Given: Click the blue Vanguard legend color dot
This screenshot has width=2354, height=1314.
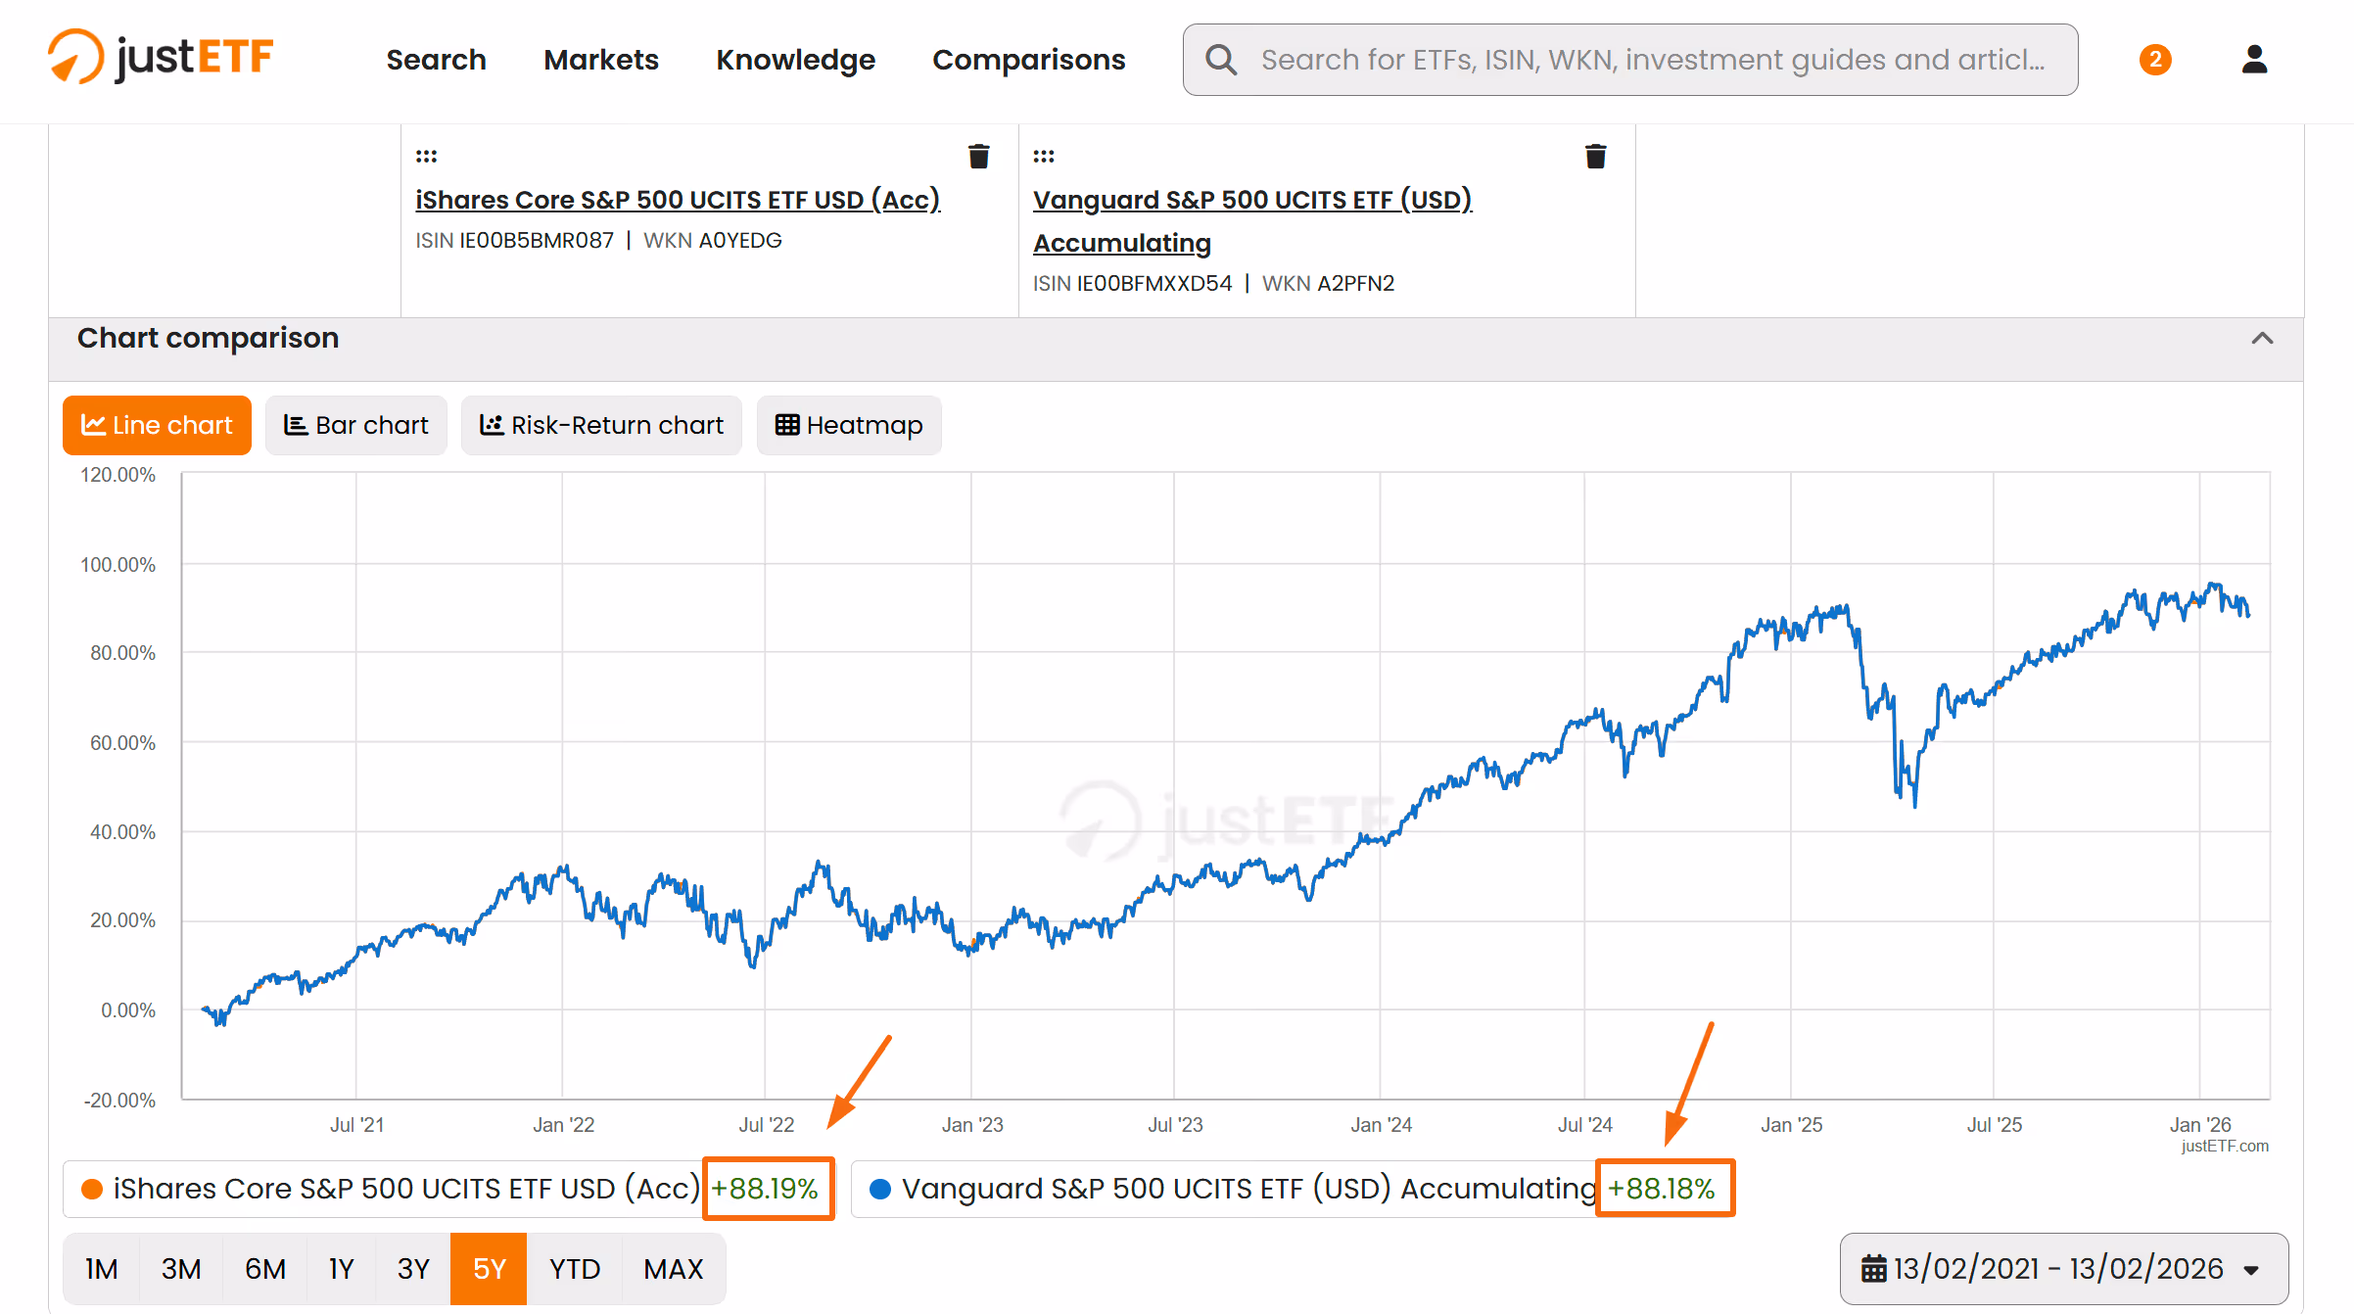Looking at the screenshot, I should tap(879, 1189).
